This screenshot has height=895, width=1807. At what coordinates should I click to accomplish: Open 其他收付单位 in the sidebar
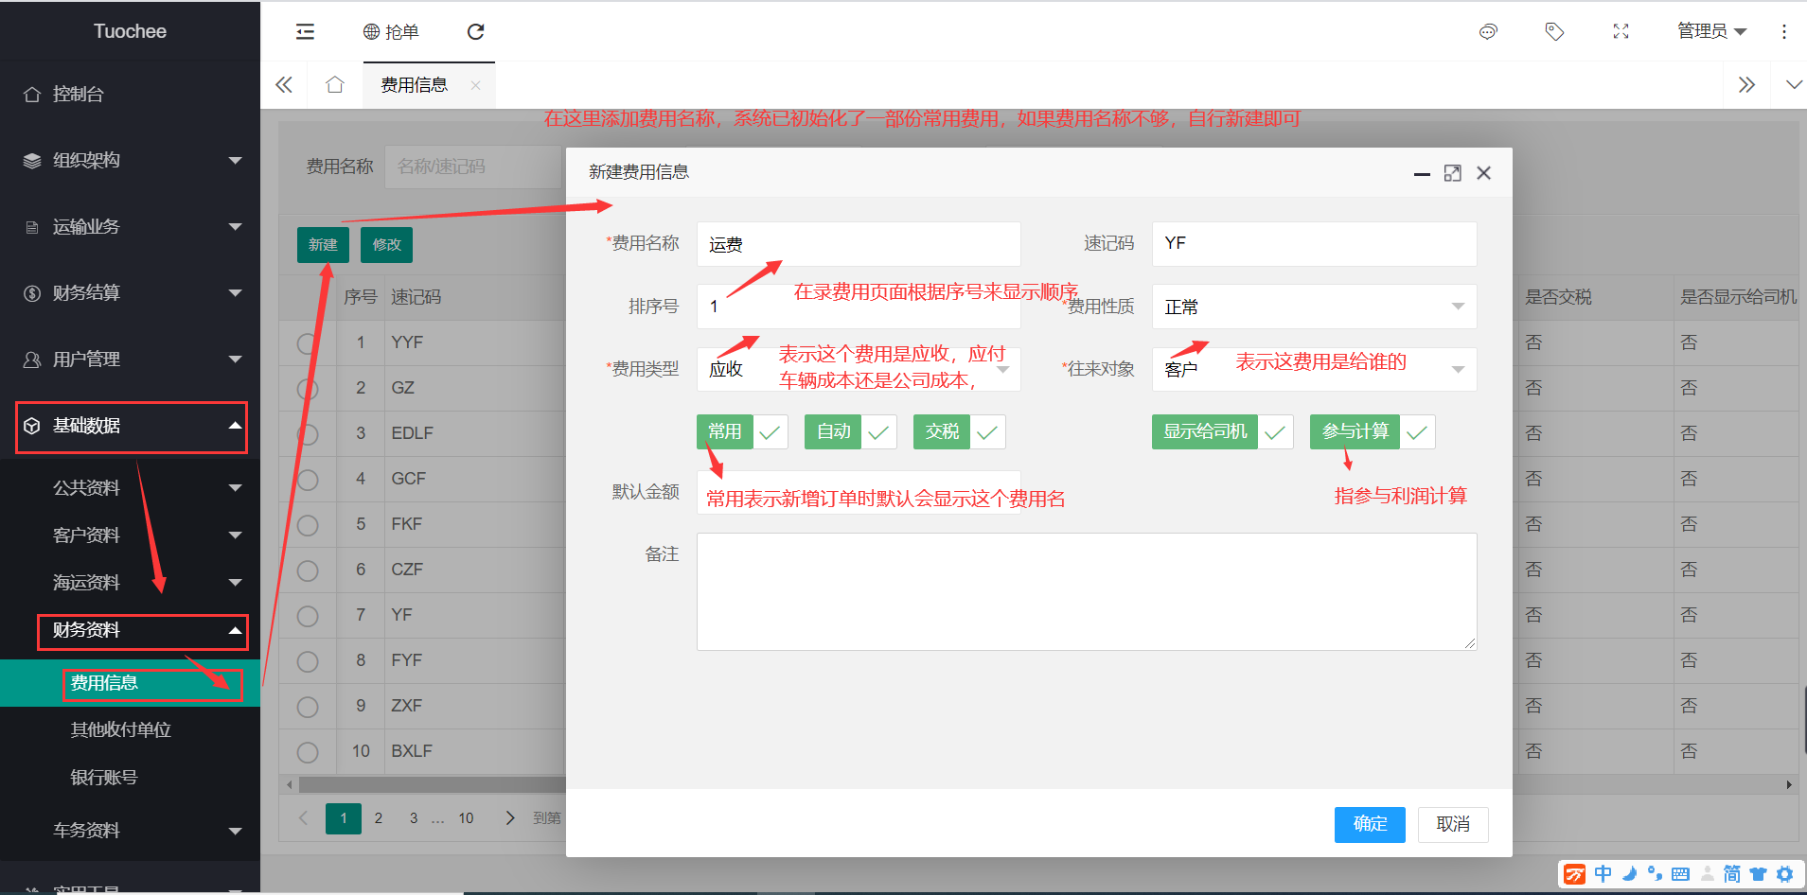[x=130, y=730]
